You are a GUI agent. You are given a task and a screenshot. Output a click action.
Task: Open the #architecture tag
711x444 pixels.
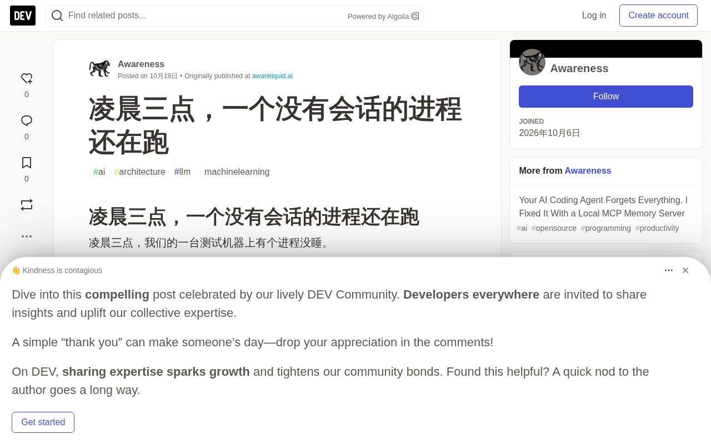[139, 172]
